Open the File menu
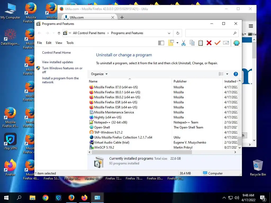 click(39, 43)
